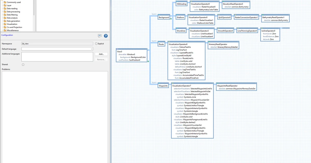Select the Shorelines node

[x=181, y=31]
